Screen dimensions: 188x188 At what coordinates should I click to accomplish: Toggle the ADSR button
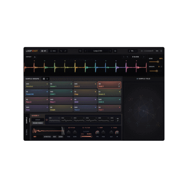[x=60, y=137]
